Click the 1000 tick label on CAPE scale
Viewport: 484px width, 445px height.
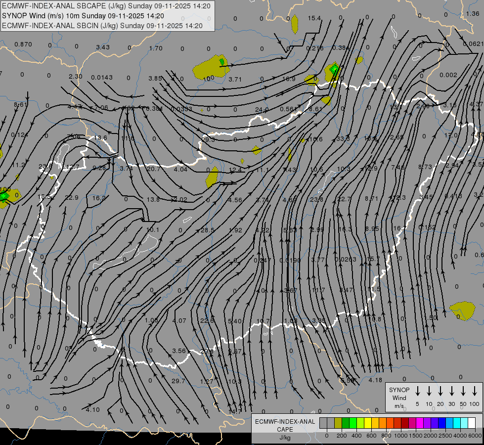[401, 436]
